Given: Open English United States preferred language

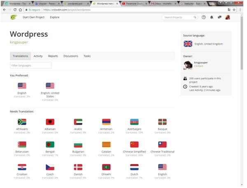Looking at the screenshot, I should coord(50,91).
